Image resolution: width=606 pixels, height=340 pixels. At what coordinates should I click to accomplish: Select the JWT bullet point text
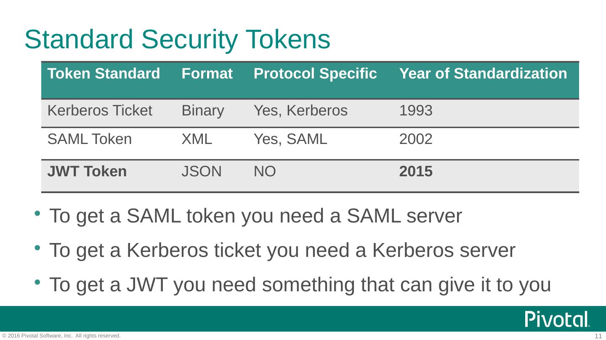[300, 285]
